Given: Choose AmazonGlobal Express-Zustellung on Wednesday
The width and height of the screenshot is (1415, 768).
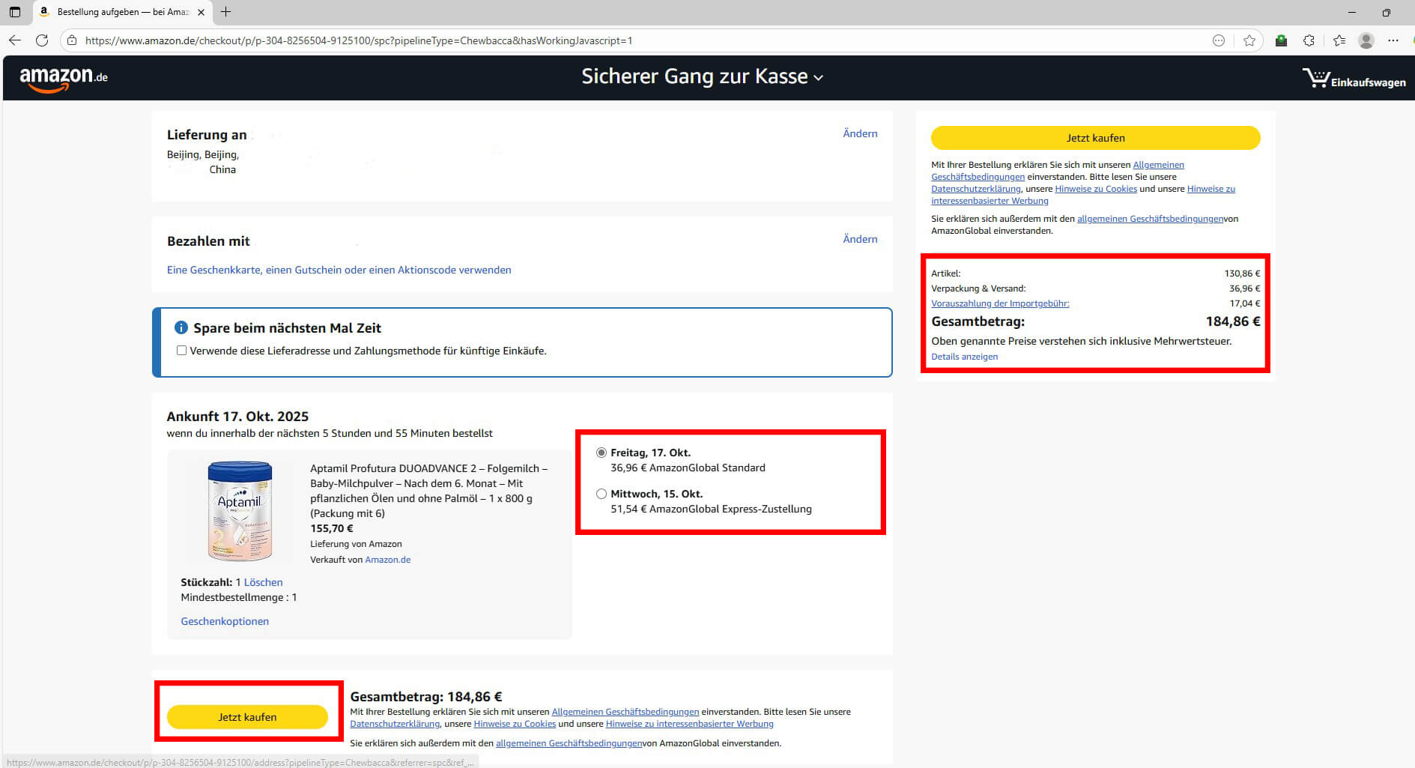Looking at the screenshot, I should click(601, 494).
